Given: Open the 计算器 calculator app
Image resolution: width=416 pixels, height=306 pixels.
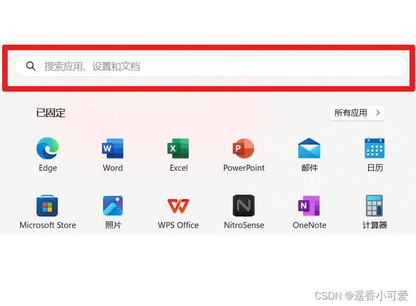Looking at the screenshot, I should pyautogui.click(x=375, y=212).
